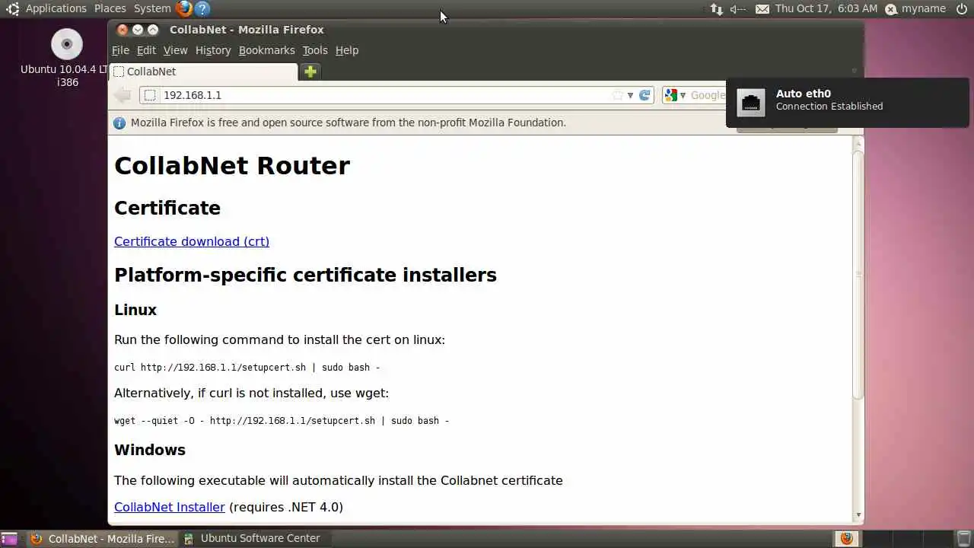Click the info icon in notification bar
This screenshot has width=974, height=548.
(x=119, y=123)
